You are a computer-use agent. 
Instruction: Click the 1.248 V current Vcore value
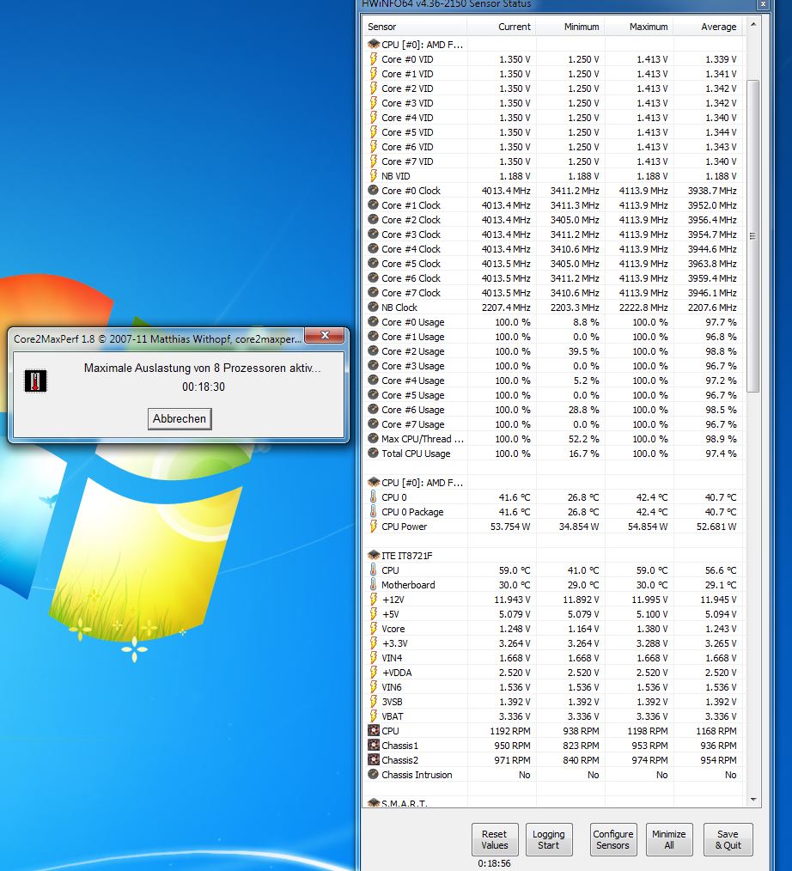(x=515, y=629)
